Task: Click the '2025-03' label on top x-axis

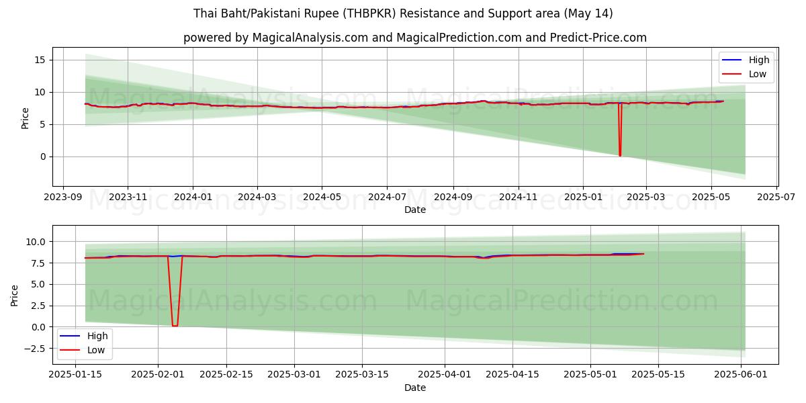Action: click(645, 197)
